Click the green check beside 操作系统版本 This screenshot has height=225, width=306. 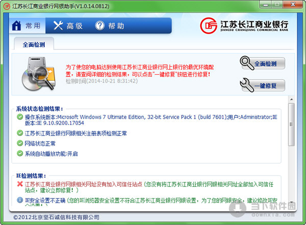tap(20, 117)
